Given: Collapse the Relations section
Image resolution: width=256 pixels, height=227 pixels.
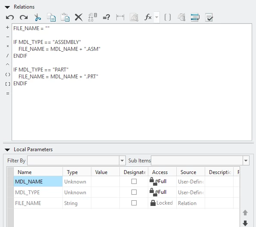Looking at the screenshot, I should 7,7.
